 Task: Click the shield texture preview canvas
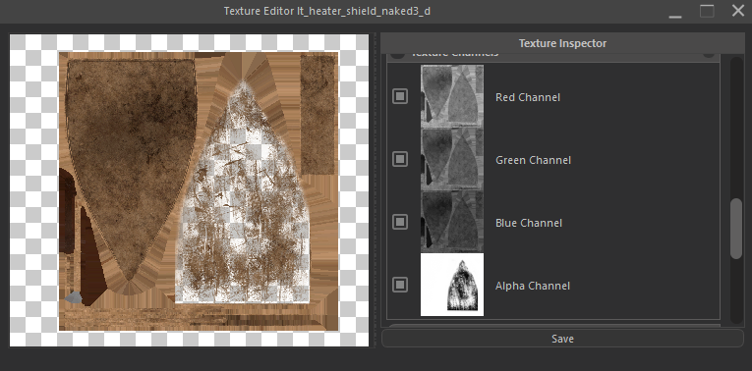point(190,190)
